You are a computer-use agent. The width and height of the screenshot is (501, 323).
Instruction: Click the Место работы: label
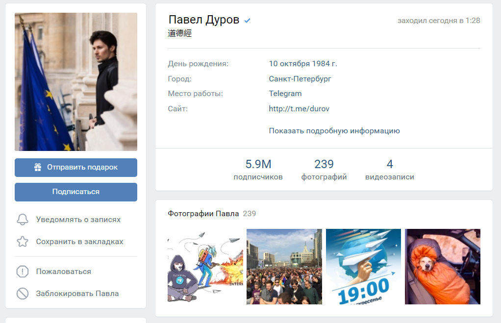coord(195,94)
